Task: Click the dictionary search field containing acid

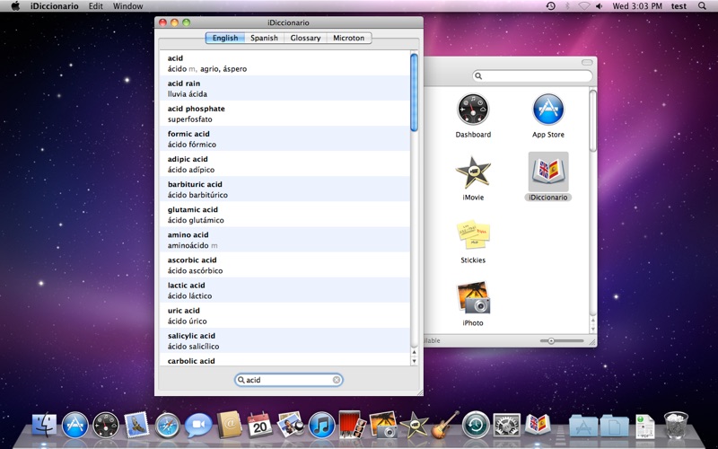Action: [x=288, y=380]
